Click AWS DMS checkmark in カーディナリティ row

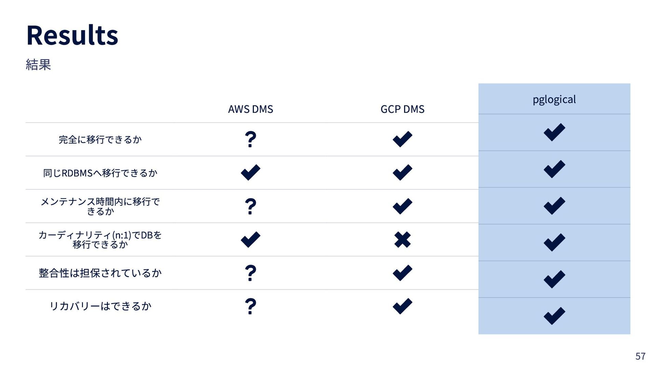pos(250,240)
